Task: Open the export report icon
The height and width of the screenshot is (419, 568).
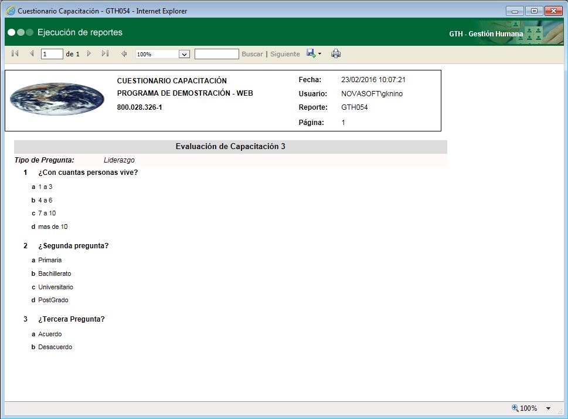Action: (311, 53)
